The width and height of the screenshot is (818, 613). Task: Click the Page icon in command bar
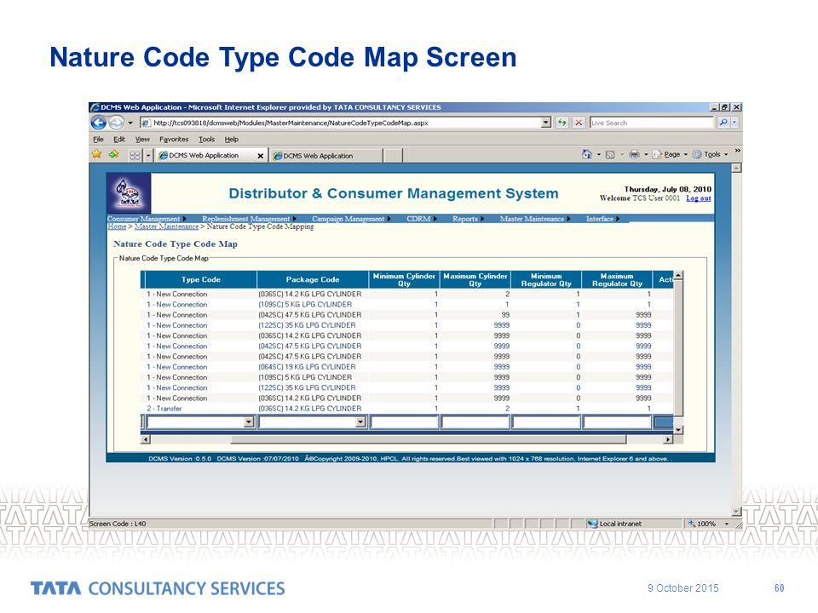pyautogui.click(x=657, y=154)
